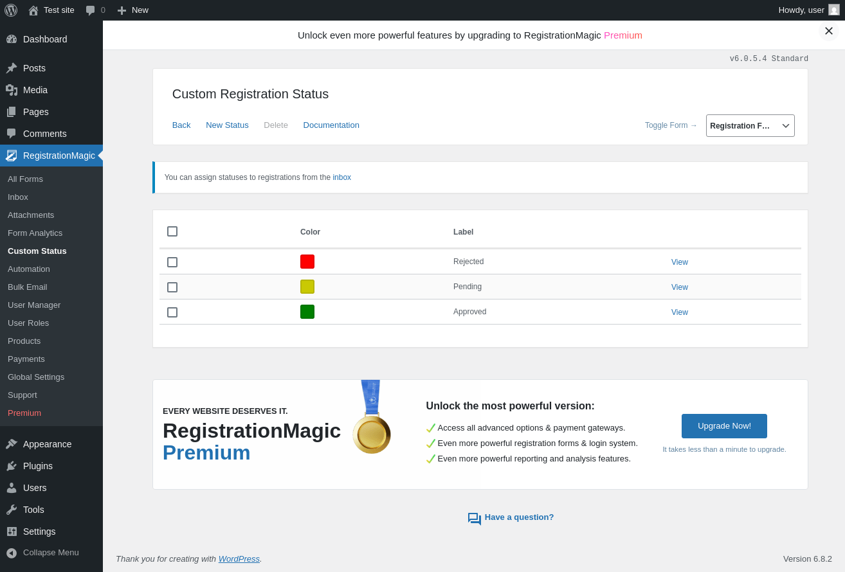Click the WordPress logo icon
Image resolution: width=845 pixels, height=572 pixels.
click(11, 10)
